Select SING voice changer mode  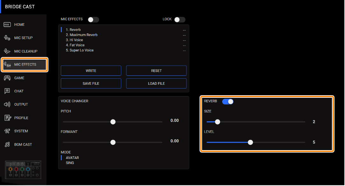[70, 163]
